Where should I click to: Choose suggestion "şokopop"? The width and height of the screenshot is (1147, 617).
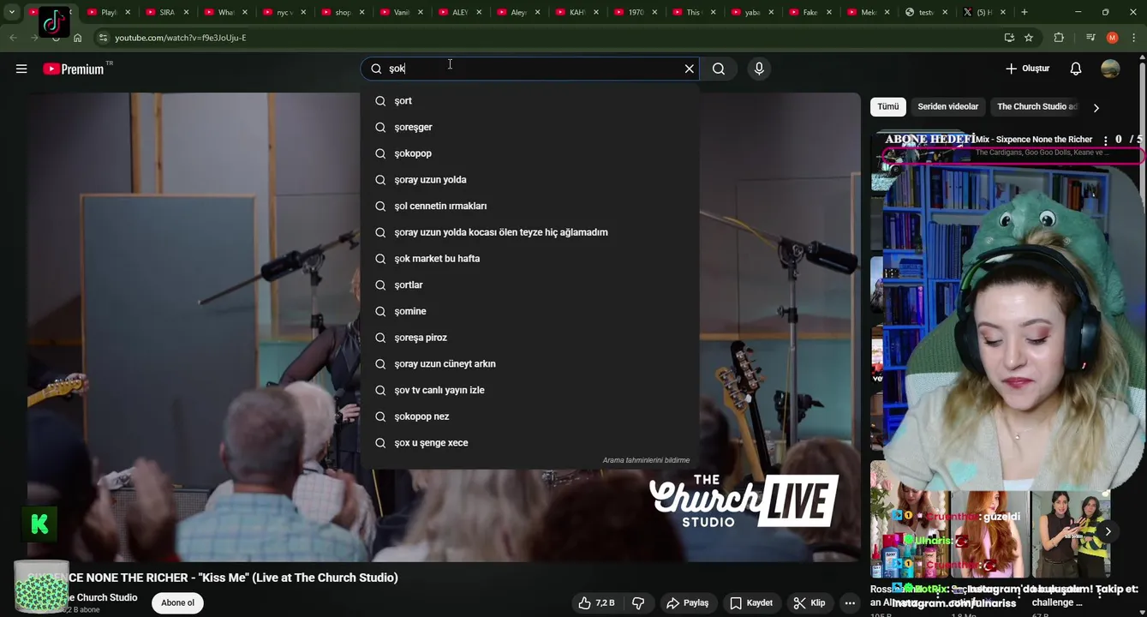pos(529,153)
